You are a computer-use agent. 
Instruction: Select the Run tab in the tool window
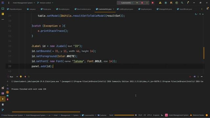10,77
